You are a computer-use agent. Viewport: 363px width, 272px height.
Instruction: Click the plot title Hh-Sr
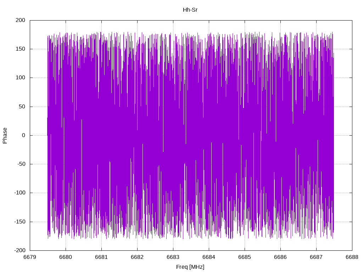coord(190,10)
